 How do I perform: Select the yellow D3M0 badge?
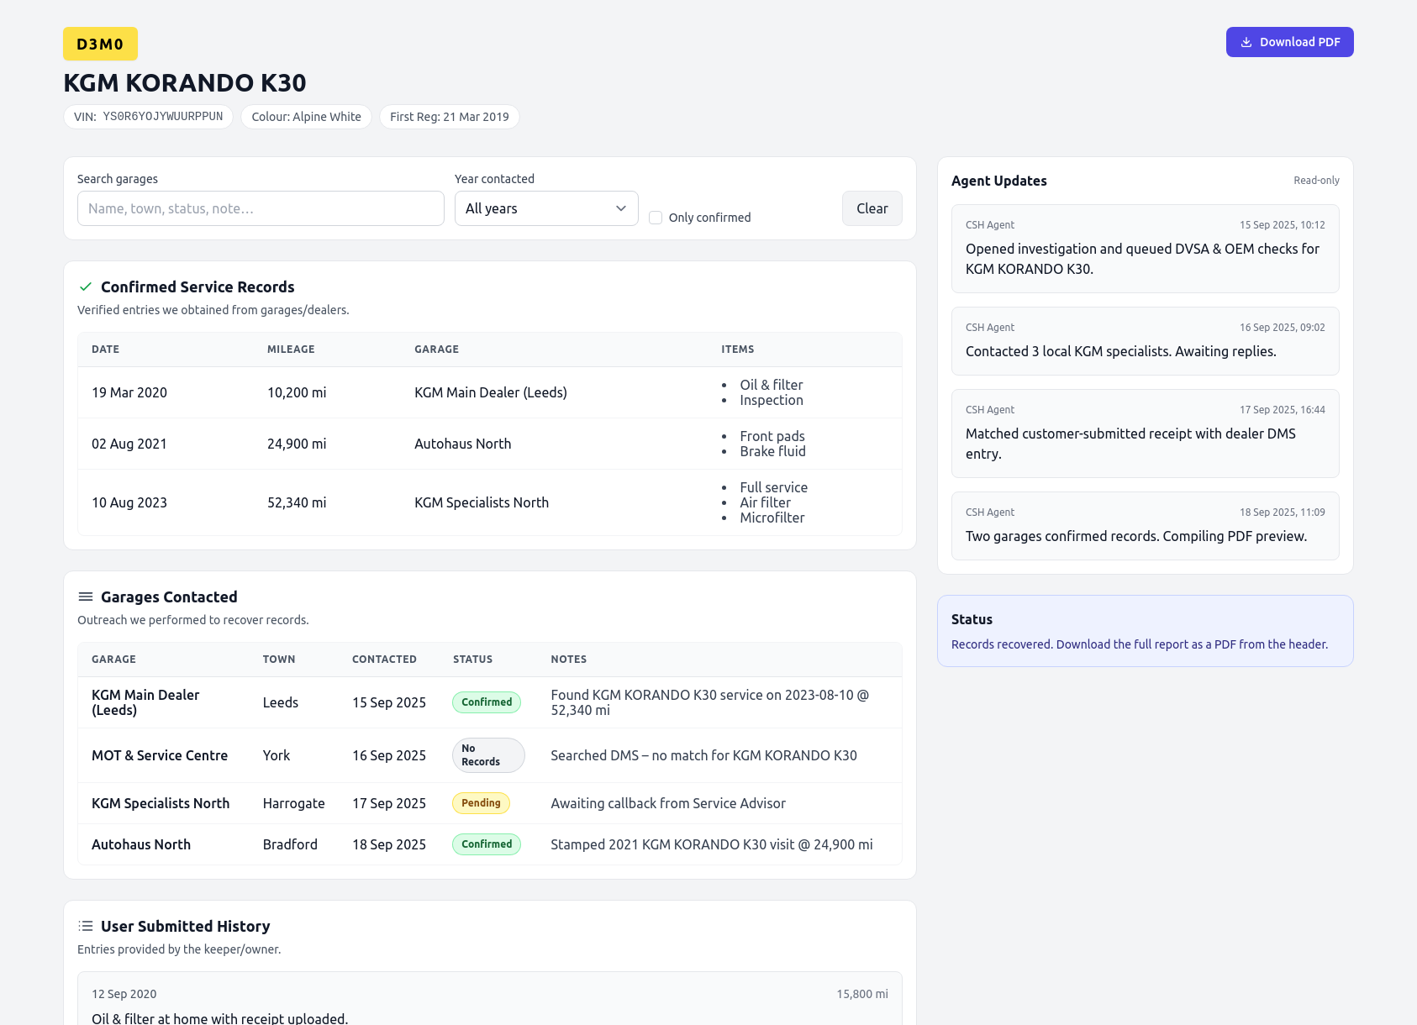click(x=99, y=43)
